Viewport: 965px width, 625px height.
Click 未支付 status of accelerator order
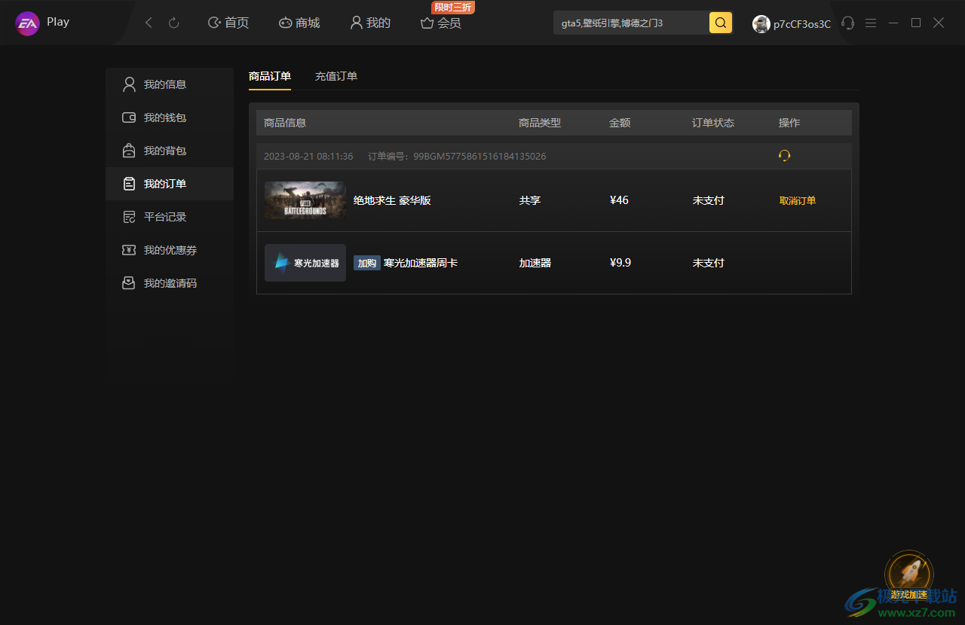(x=709, y=263)
